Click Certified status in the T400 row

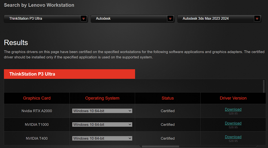click(x=168, y=138)
